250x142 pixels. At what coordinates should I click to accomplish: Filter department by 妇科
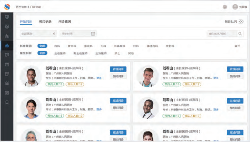point(136,46)
